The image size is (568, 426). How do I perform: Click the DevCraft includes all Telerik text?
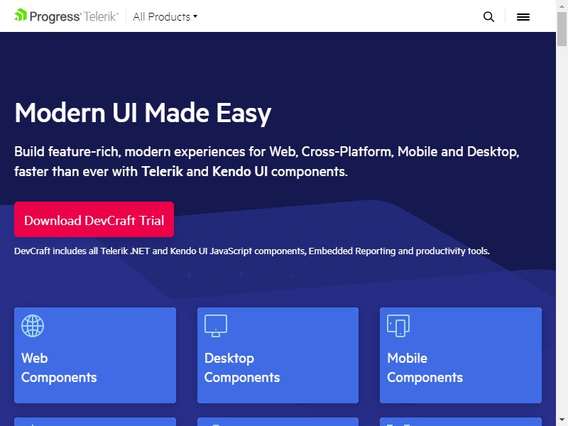coord(252,251)
